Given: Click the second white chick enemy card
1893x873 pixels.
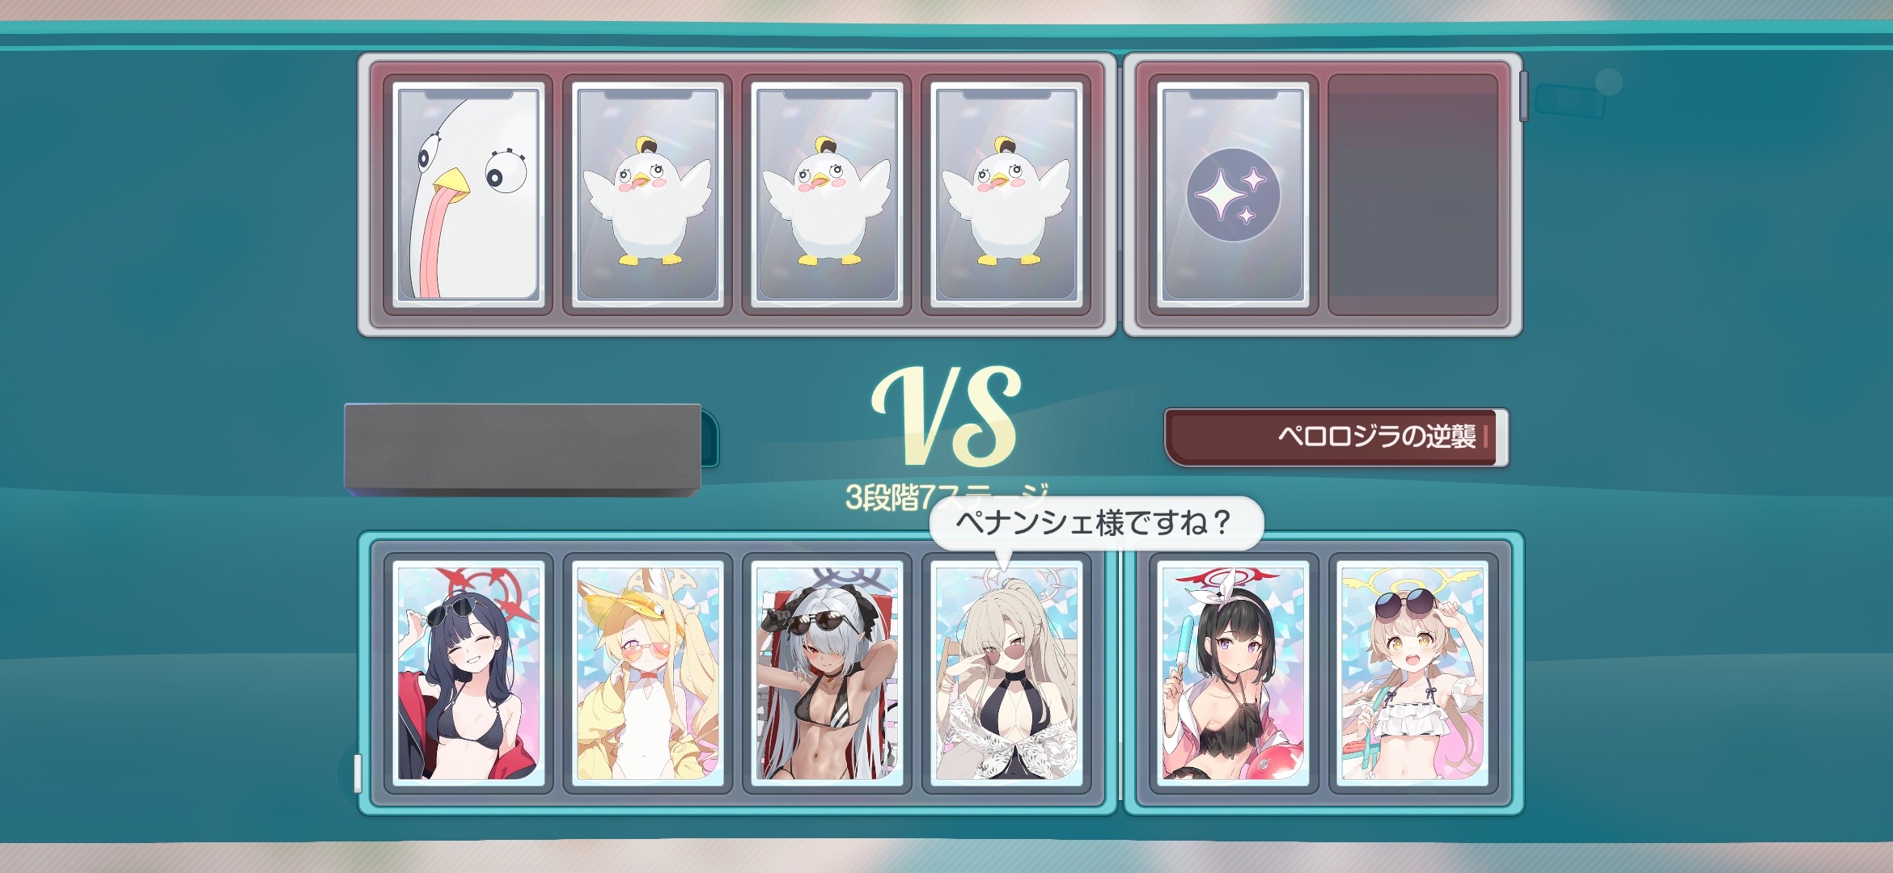Looking at the screenshot, I should (x=648, y=194).
